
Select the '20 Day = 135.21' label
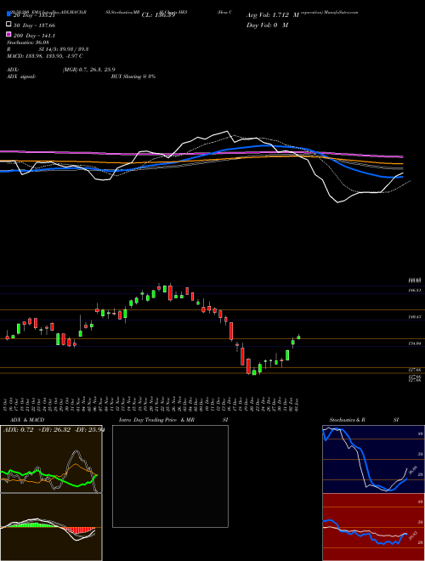[x=34, y=15]
